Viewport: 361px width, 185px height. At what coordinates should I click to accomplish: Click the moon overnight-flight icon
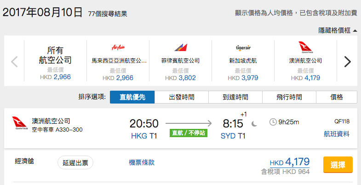click(x=254, y=124)
